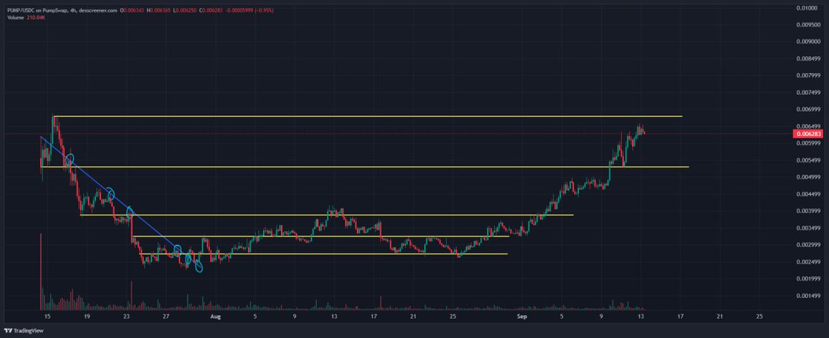Click the date label 15 on the time axis

(48, 317)
